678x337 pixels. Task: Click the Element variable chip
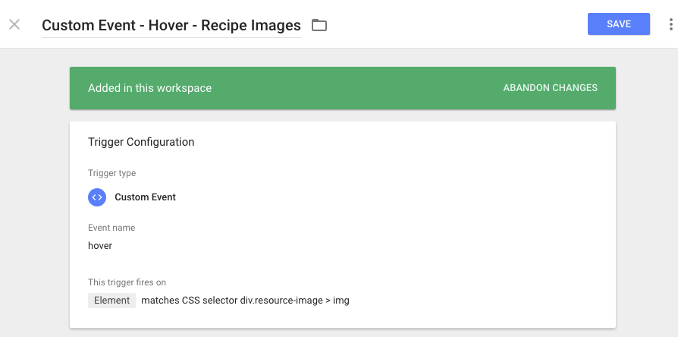tap(111, 301)
